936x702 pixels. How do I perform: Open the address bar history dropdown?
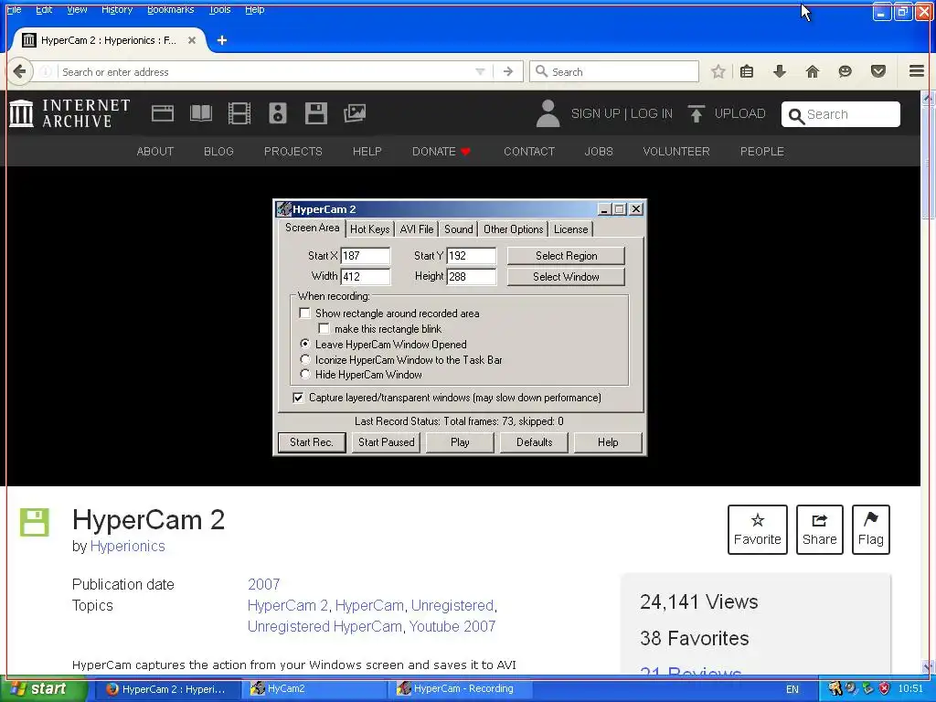click(480, 71)
